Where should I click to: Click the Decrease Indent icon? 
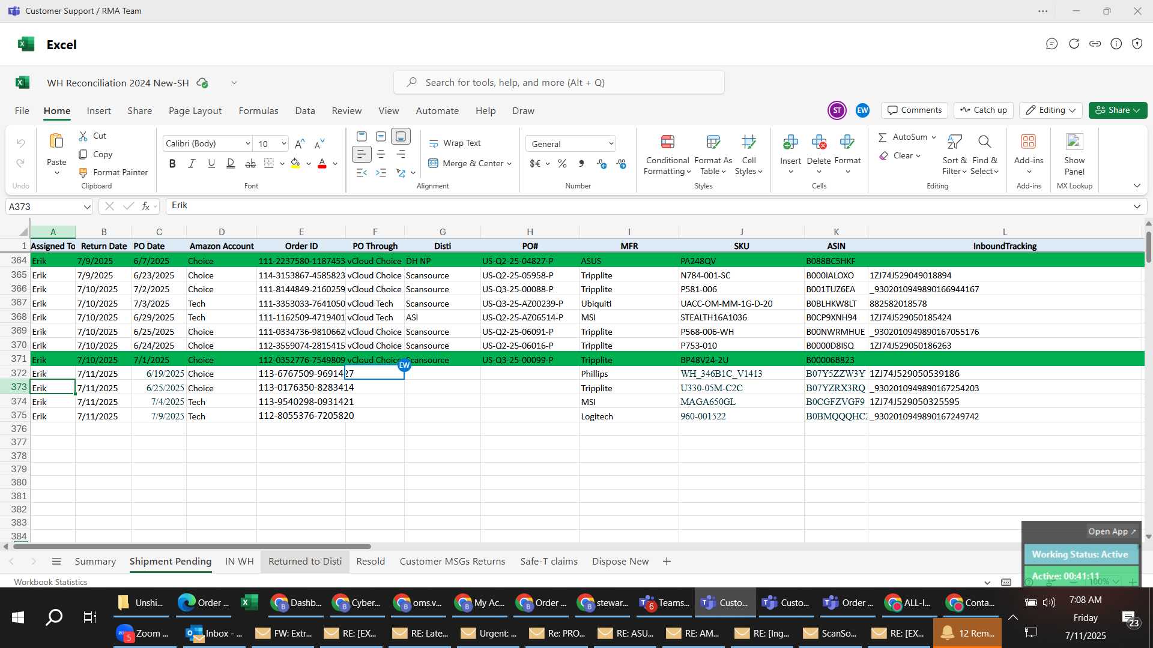(x=362, y=173)
